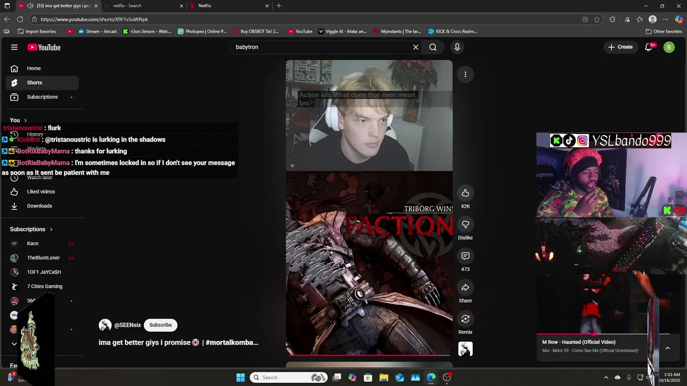Run search with the magnifier button
687x386 pixels.
tap(433, 47)
